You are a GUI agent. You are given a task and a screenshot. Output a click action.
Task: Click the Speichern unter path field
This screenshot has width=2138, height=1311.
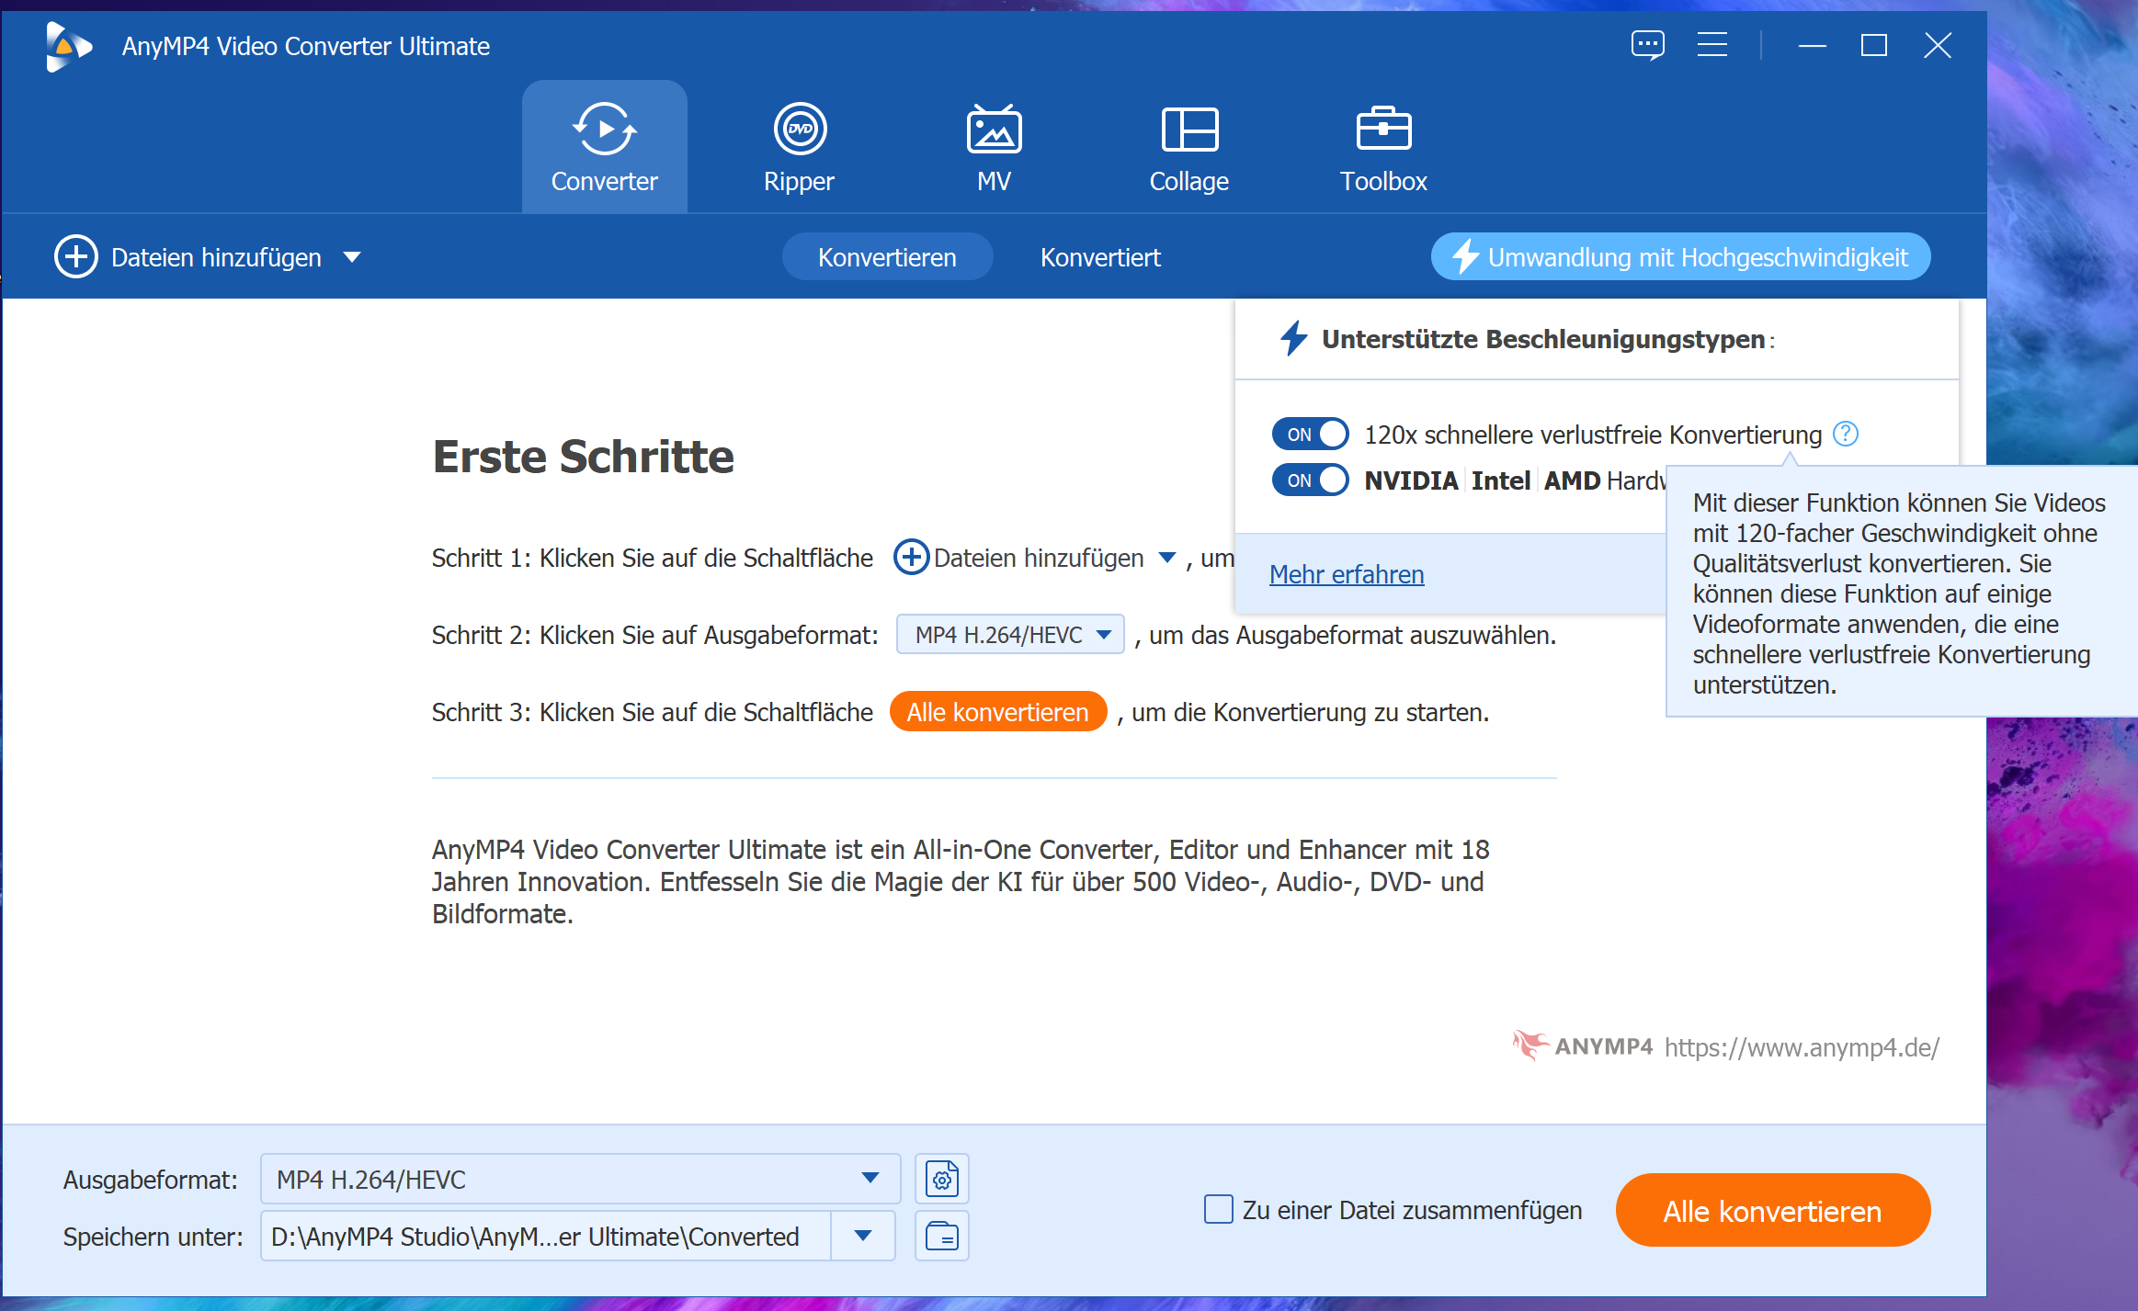pos(546,1237)
